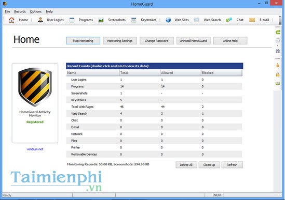285x200 pixels.
Task: Open the User Logins toolbar icon
Action: click(40, 20)
